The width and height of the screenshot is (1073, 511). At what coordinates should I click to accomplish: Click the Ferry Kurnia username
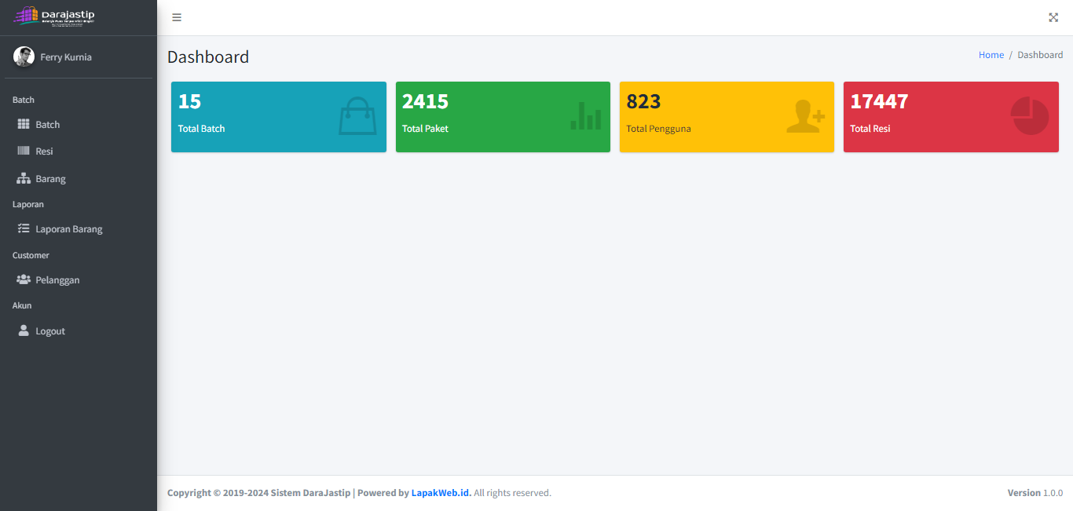pyautogui.click(x=66, y=57)
